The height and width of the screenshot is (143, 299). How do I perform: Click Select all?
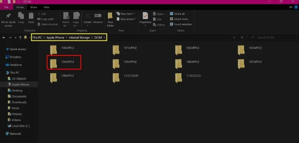tap(177, 14)
